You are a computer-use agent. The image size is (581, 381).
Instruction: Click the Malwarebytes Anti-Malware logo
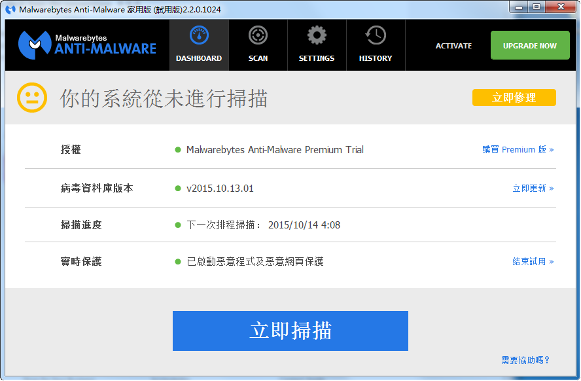coord(87,45)
